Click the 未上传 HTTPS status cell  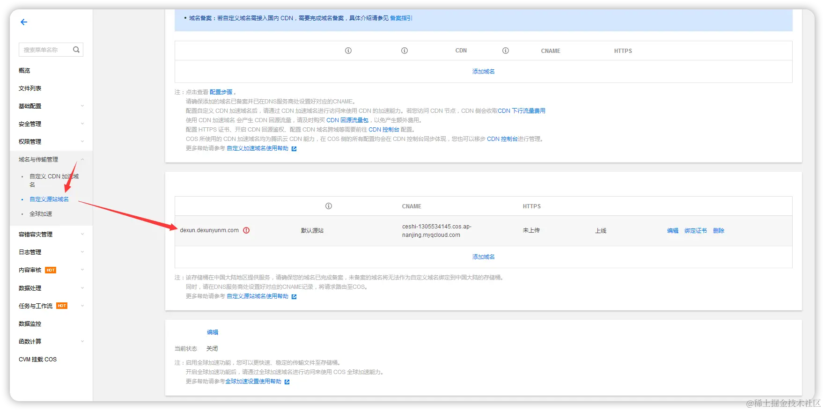pyautogui.click(x=531, y=230)
